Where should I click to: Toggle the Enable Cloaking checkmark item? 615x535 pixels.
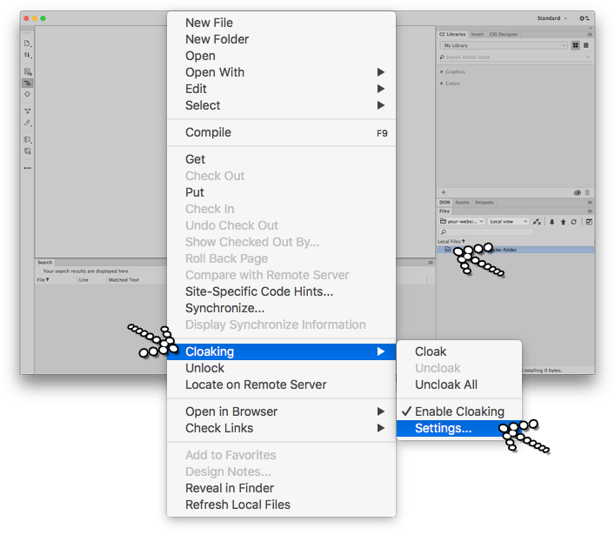pos(459,411)
